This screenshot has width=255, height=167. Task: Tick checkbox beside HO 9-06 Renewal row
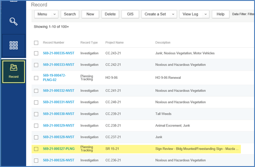pos(36,78)
